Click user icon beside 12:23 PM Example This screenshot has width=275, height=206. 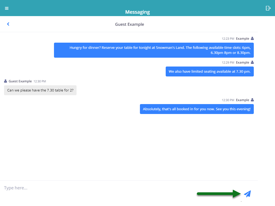tap(252, 38)
